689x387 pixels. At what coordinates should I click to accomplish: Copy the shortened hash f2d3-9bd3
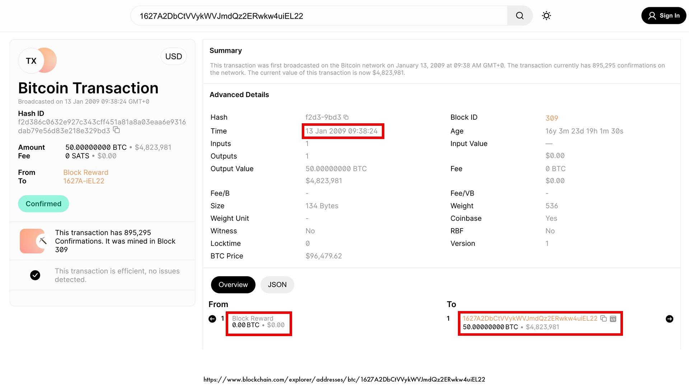point(346,117)
